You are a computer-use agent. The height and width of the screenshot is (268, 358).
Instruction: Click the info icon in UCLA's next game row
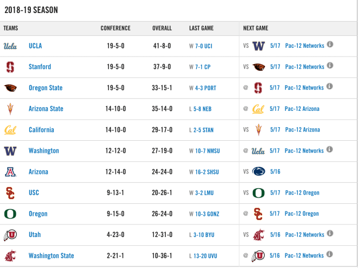click(330, 44)
